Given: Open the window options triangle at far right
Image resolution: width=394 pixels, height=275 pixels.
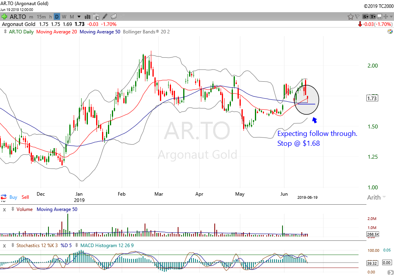Looking at the screenshot, I should [x=391, y=17].
